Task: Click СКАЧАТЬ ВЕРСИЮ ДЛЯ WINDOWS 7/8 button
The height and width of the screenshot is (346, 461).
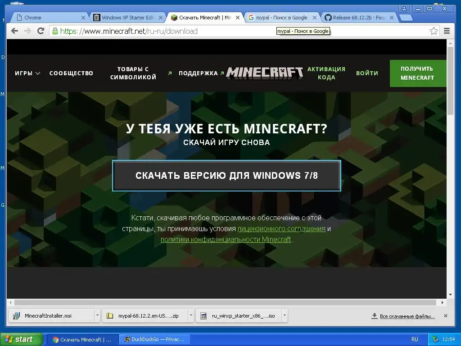Action: [x=227, y=176]
